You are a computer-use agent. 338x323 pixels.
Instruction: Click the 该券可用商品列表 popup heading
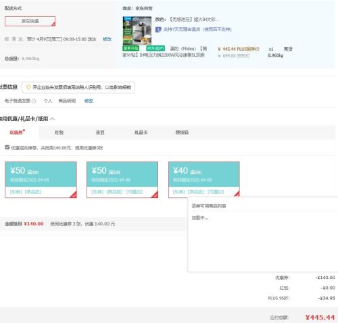pyautogui.click(x=209, y=206)
